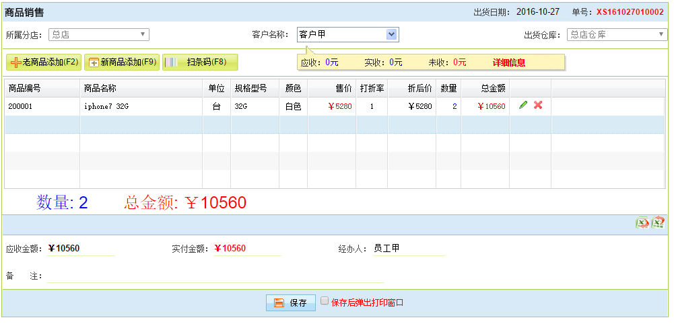Click 老商品添加(F2) to add existing product
This screenshot has width=674, height=324.
coord(43,63)
